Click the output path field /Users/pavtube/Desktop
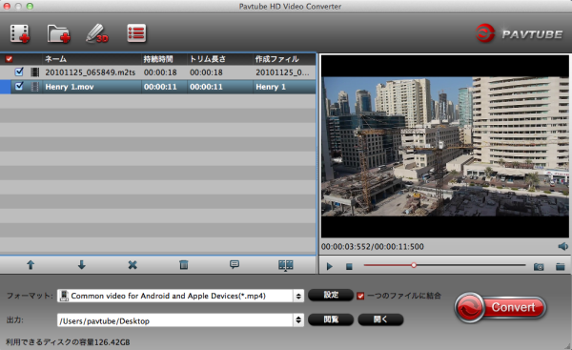Screen dimensions: 572x350 pyautogui.click(x=175, y=320)
